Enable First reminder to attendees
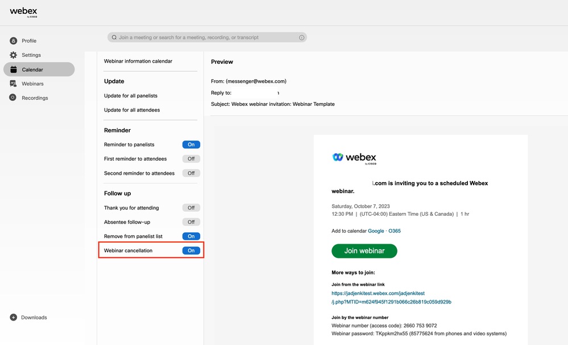568x345 pixels. (191, 158)
